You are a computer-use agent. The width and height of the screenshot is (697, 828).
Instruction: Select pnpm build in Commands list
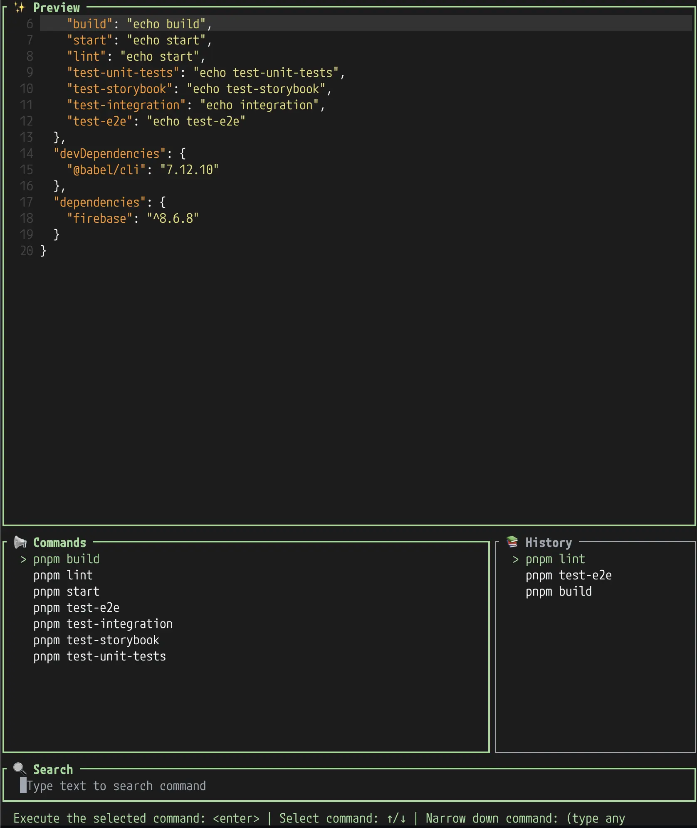click(x=67, y=559)
